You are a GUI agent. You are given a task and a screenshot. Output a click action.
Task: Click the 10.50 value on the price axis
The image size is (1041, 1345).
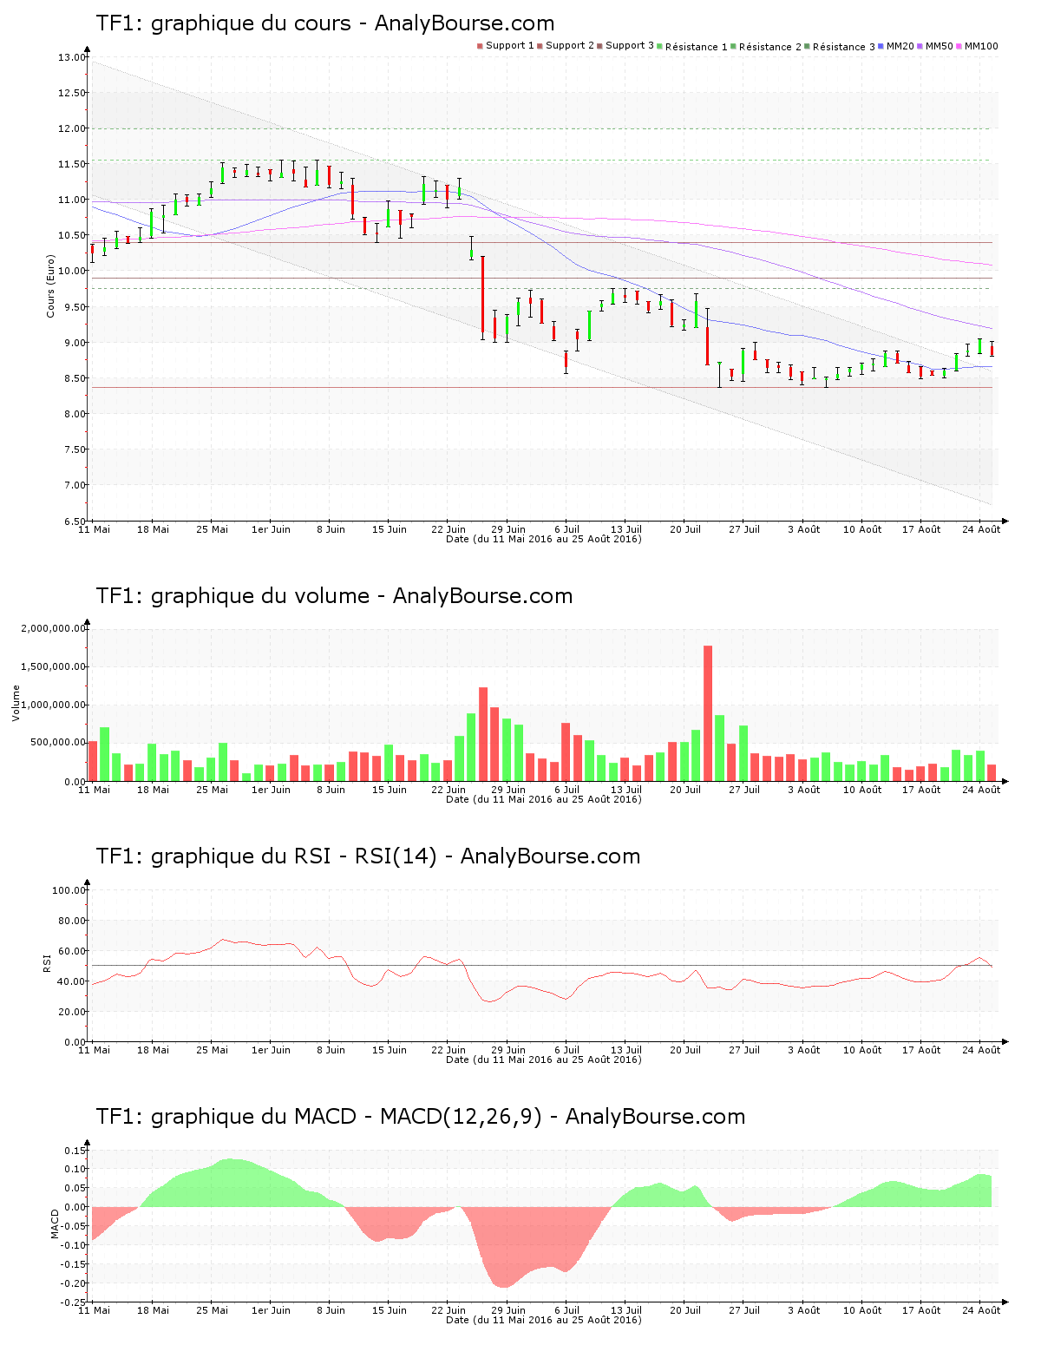(72, 235)
